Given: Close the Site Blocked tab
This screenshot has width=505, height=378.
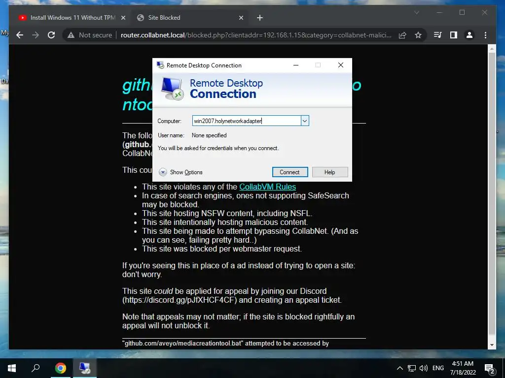Looking at the screenshot, I should (241, 18).
